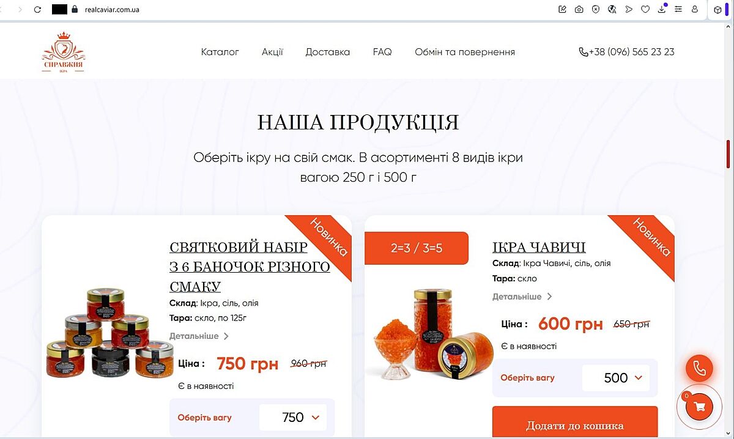The height and width of the screenshot is (439, 734).
Task: Open the Ікра Чавичі product title link
Action: point(539,247)
